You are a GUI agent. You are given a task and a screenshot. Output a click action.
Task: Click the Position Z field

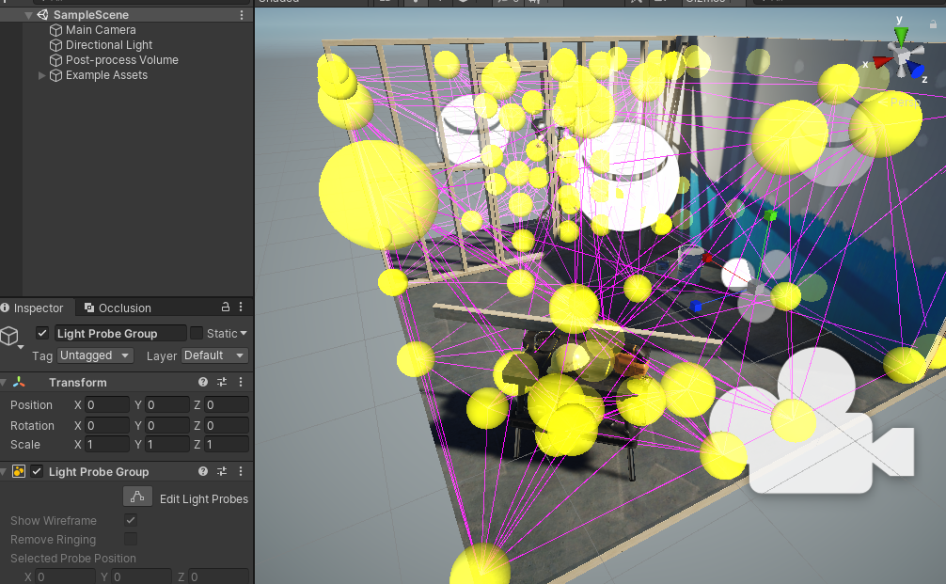click(227, 404)
